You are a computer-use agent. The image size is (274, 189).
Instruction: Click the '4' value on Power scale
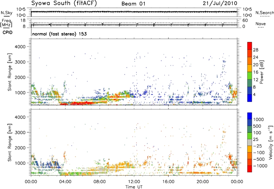point(254,94)
